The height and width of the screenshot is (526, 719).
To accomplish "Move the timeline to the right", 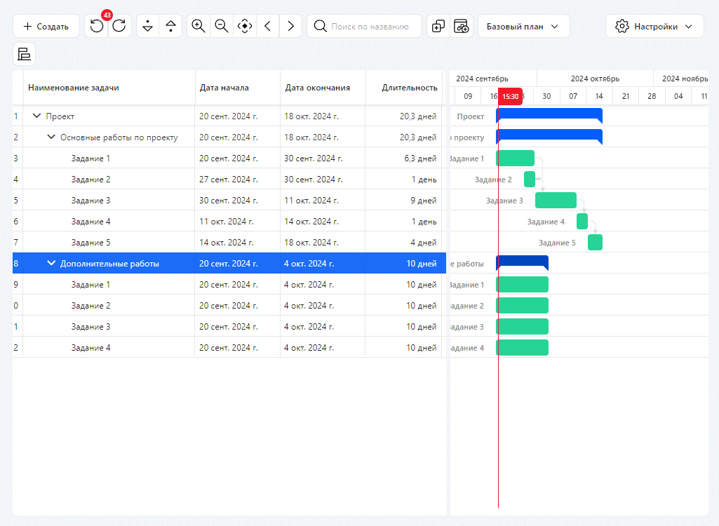I will click(x=290, y=26).
